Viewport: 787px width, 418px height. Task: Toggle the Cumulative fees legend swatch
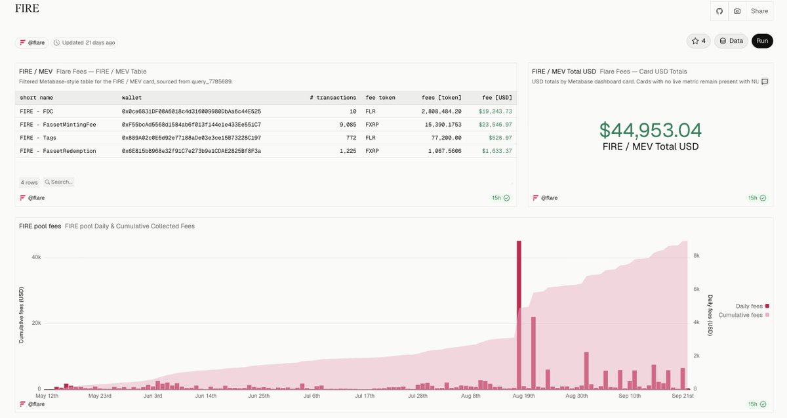(x=767, y=315)
